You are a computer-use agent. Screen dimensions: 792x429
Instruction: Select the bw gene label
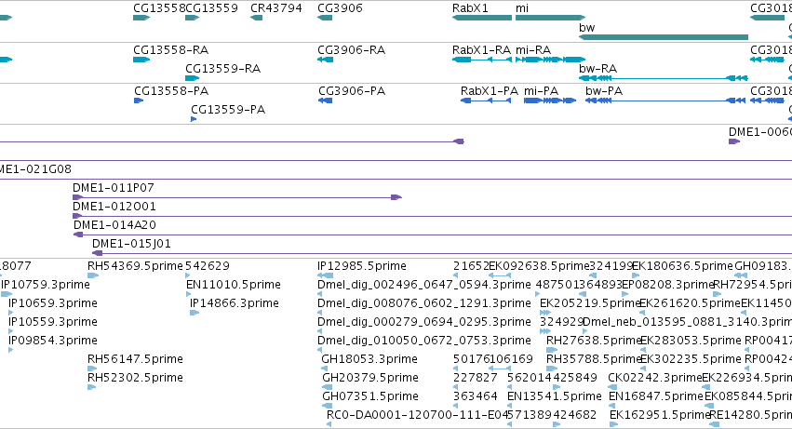587,28
